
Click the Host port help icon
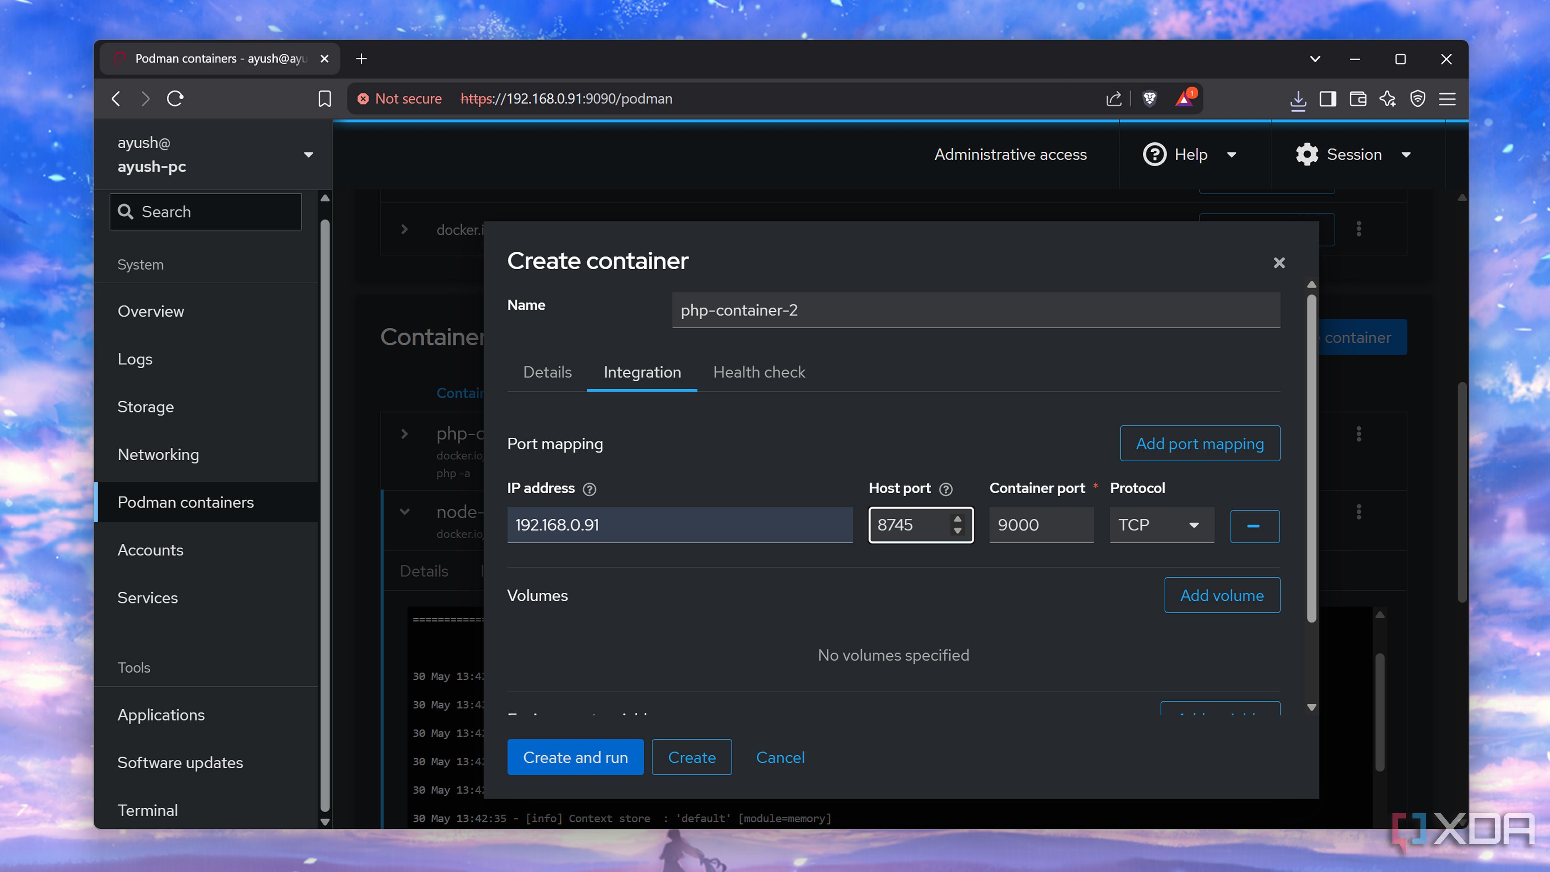click(946, 489)
